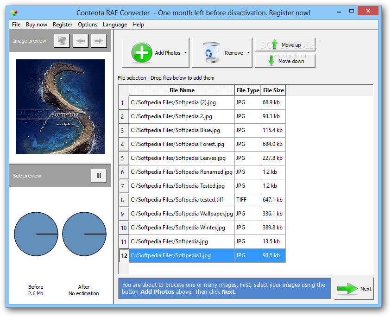Screen dimensions: 391x317
Task: Open Remove dropdown arrow
Action: click(x=248, y=53)
